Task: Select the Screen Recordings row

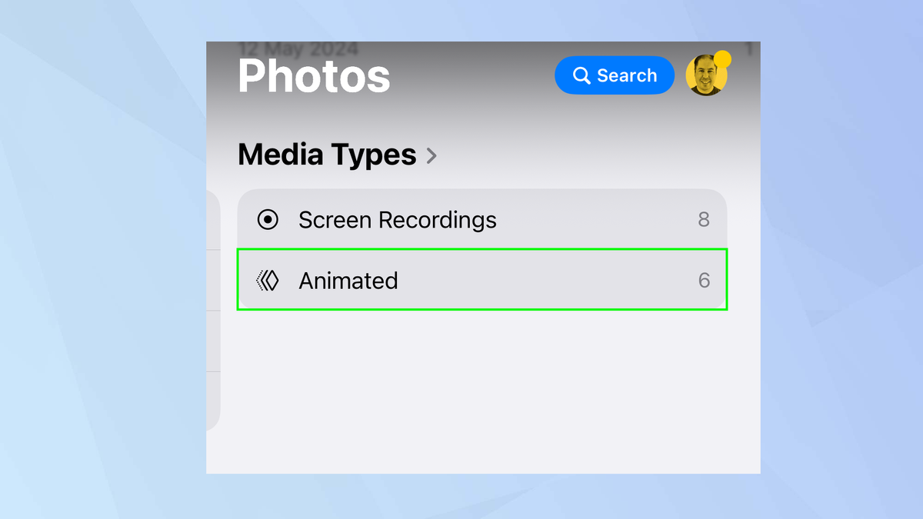Action: 481,220
